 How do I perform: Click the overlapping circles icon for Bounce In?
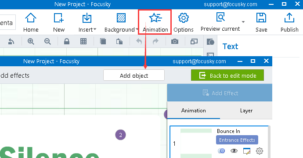221,151
